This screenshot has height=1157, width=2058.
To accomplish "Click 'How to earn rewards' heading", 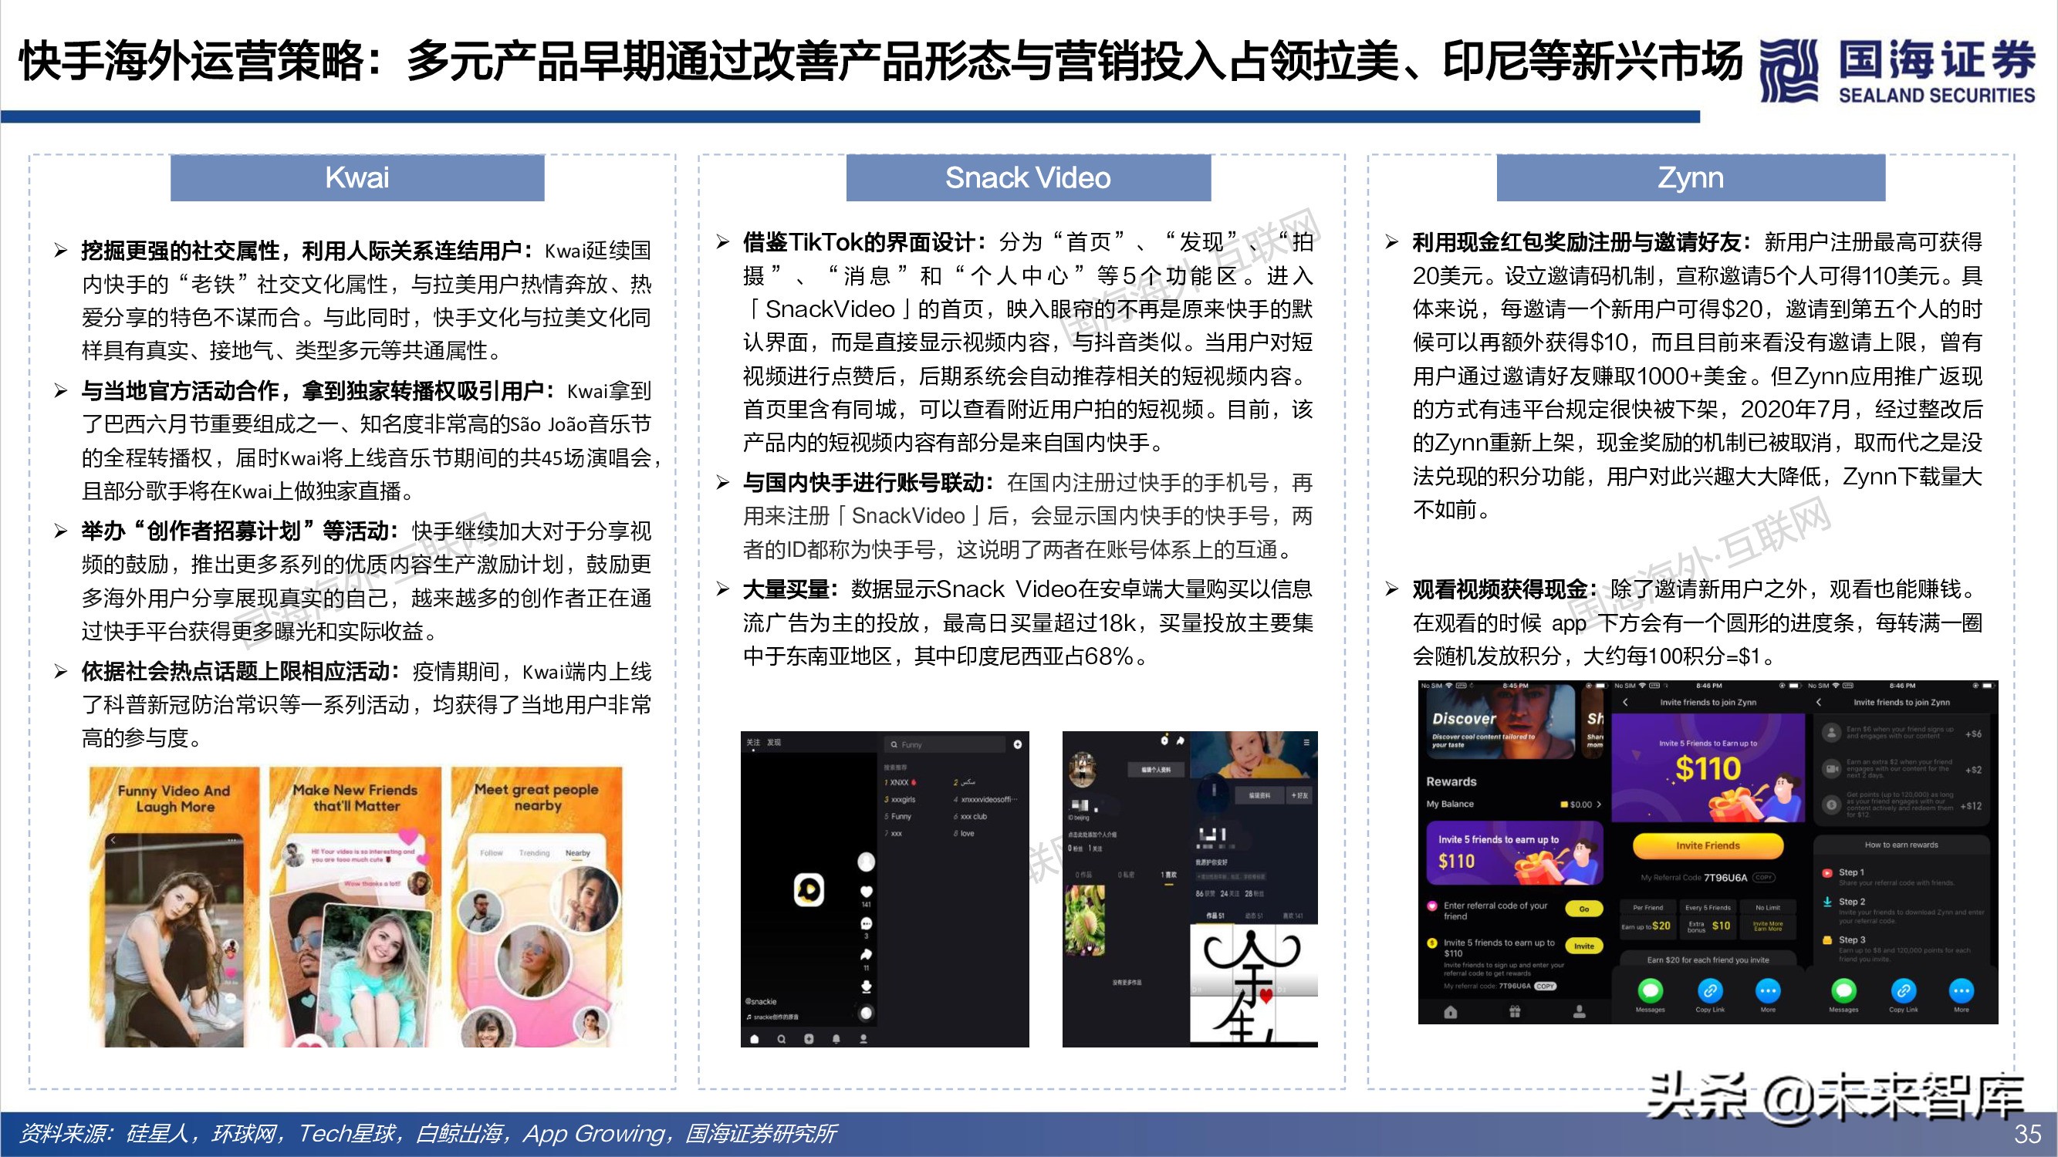I will click(x=1901, y=845).
